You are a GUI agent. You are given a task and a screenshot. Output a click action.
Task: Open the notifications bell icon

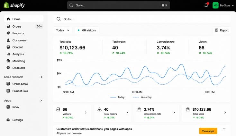coord(206,5)
